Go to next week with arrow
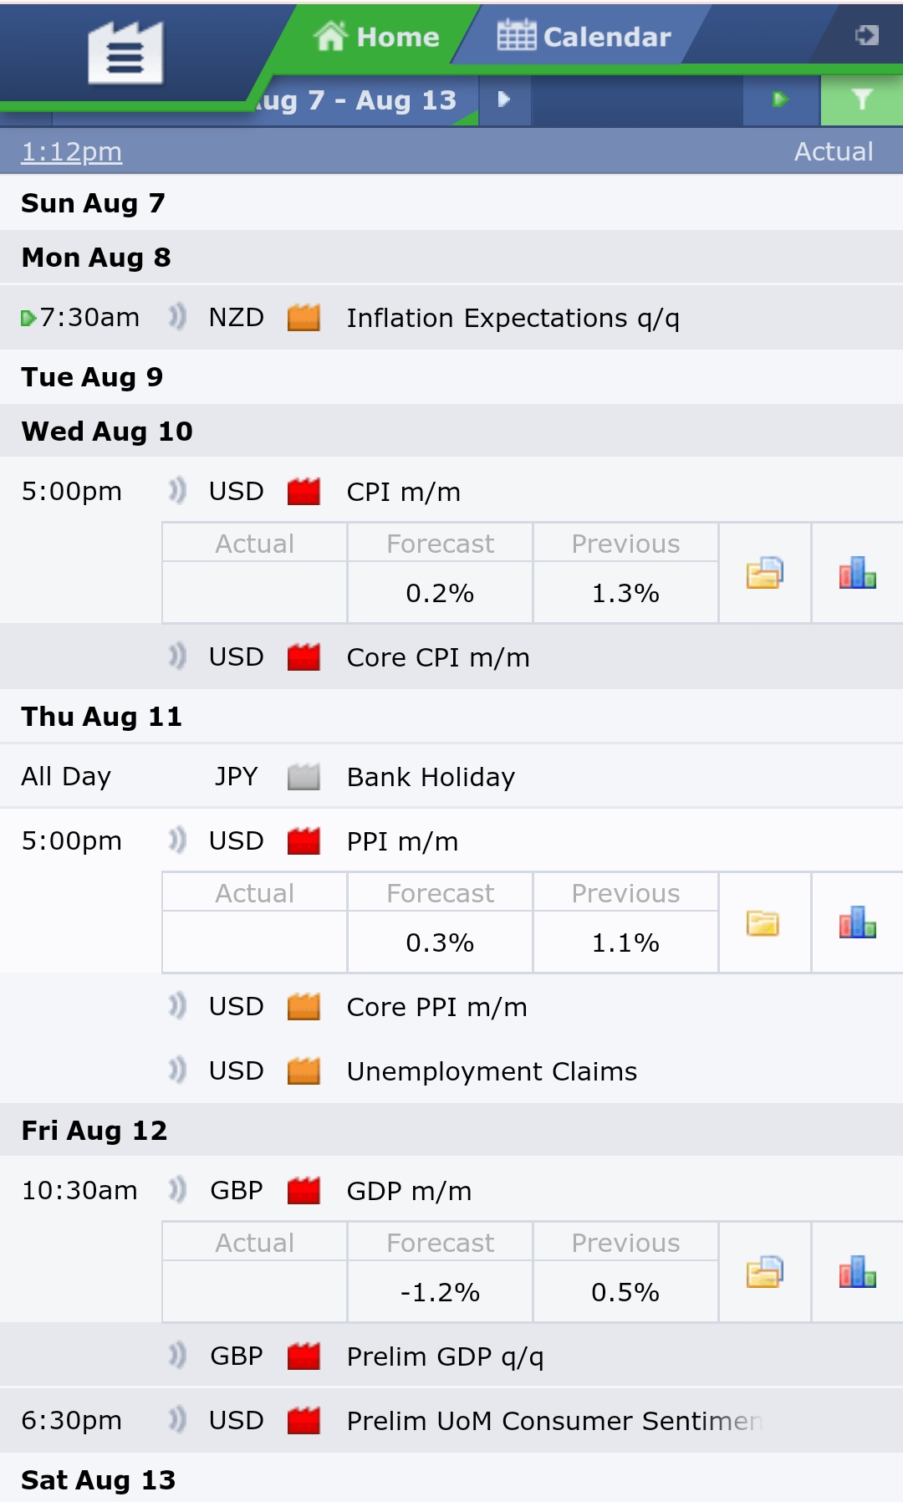Viewport: 903px width, 1502px height. coord(504,100)
